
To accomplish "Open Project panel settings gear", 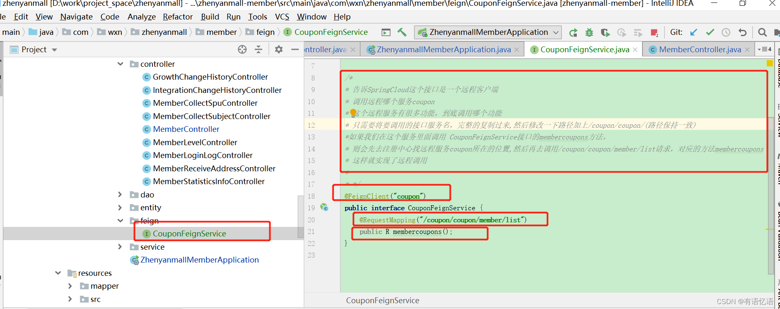I will click(279, 50).
